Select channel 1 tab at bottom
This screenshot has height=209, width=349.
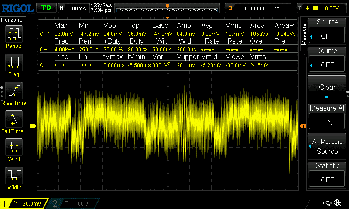24,203
